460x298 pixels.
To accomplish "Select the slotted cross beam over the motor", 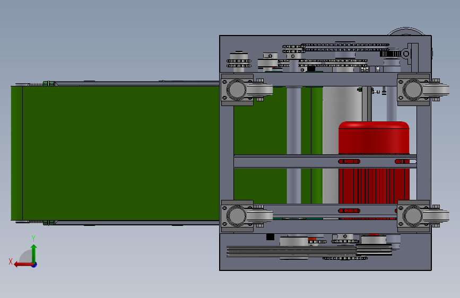I will pyautogui.click(x=325, y=161).
